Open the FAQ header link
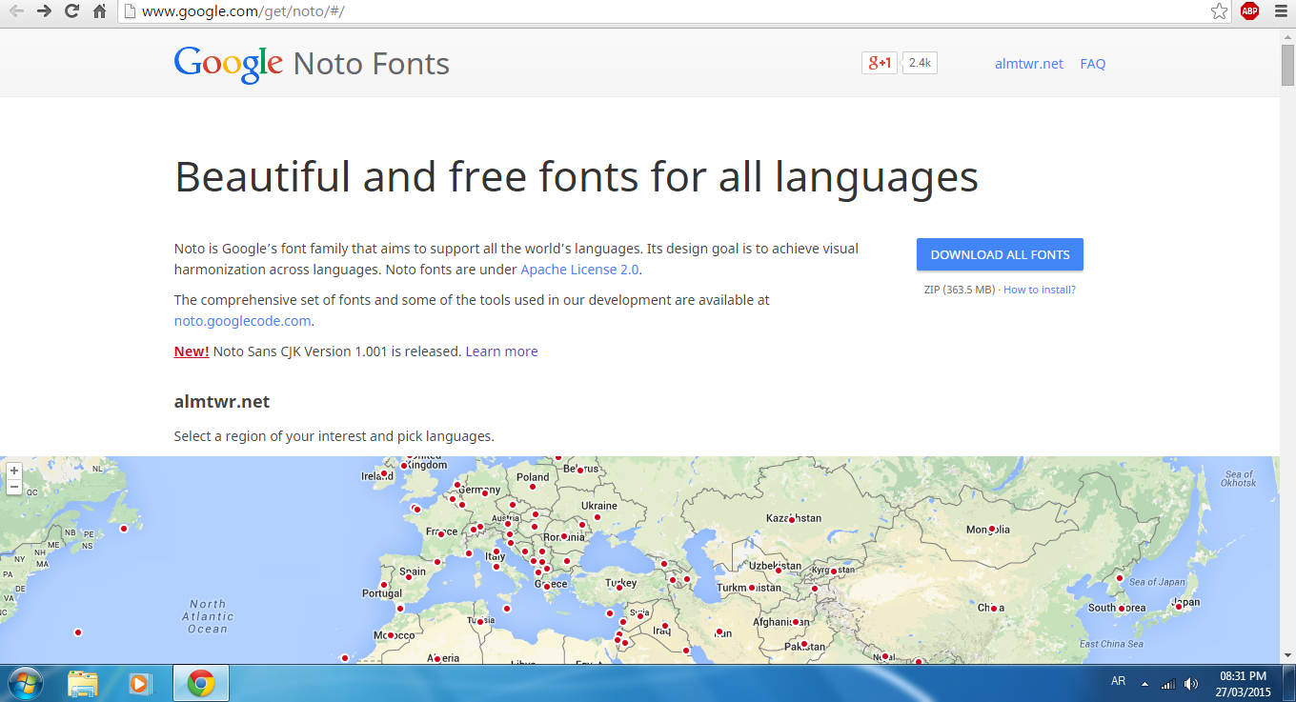1296x702 pixels. coord(1093,64)
